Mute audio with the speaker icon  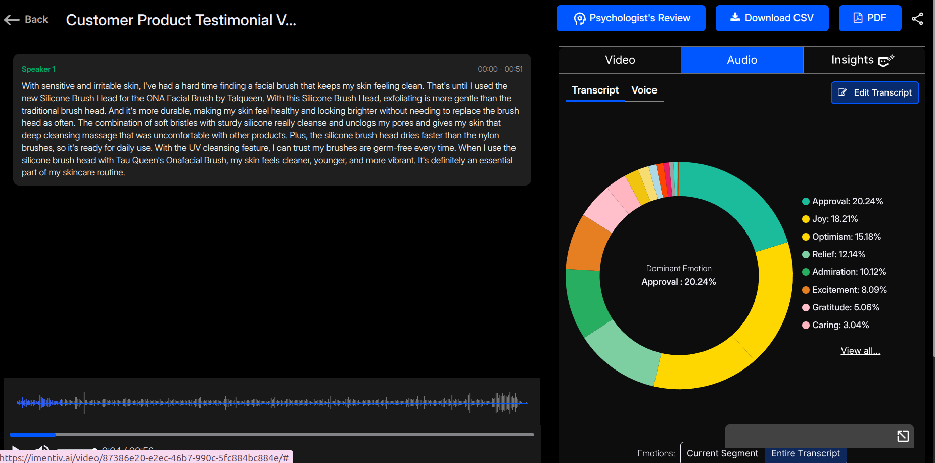pos(42,450)
